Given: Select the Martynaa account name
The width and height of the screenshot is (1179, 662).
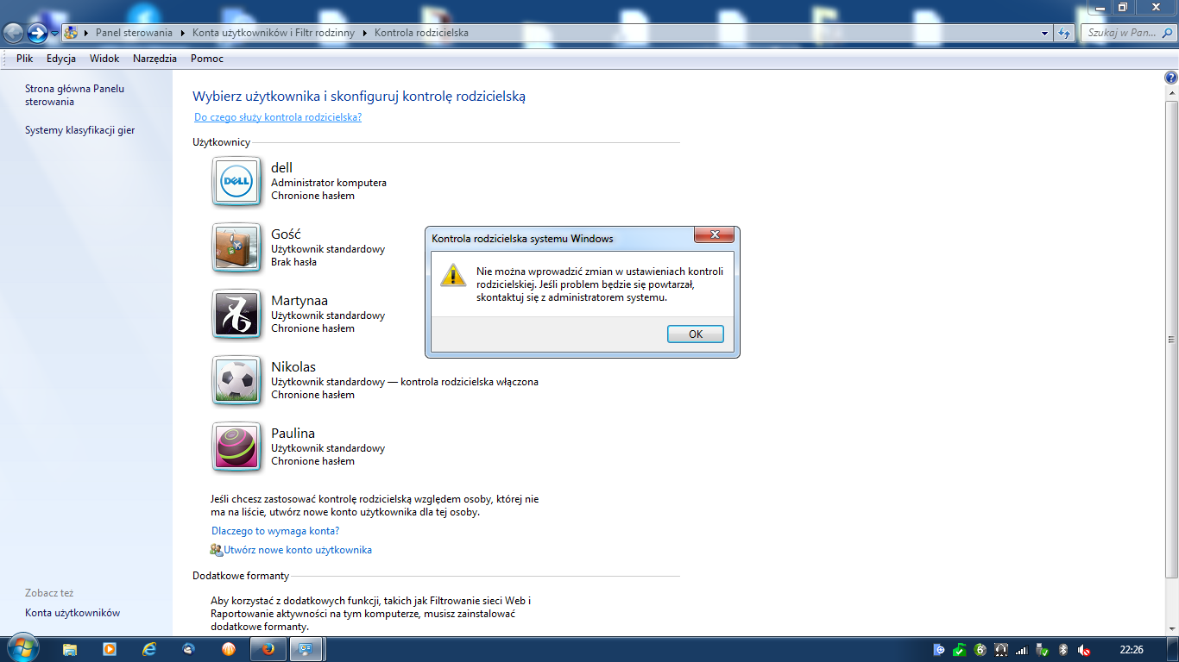Looking at the screenshot, I should (x=299, y=300).
